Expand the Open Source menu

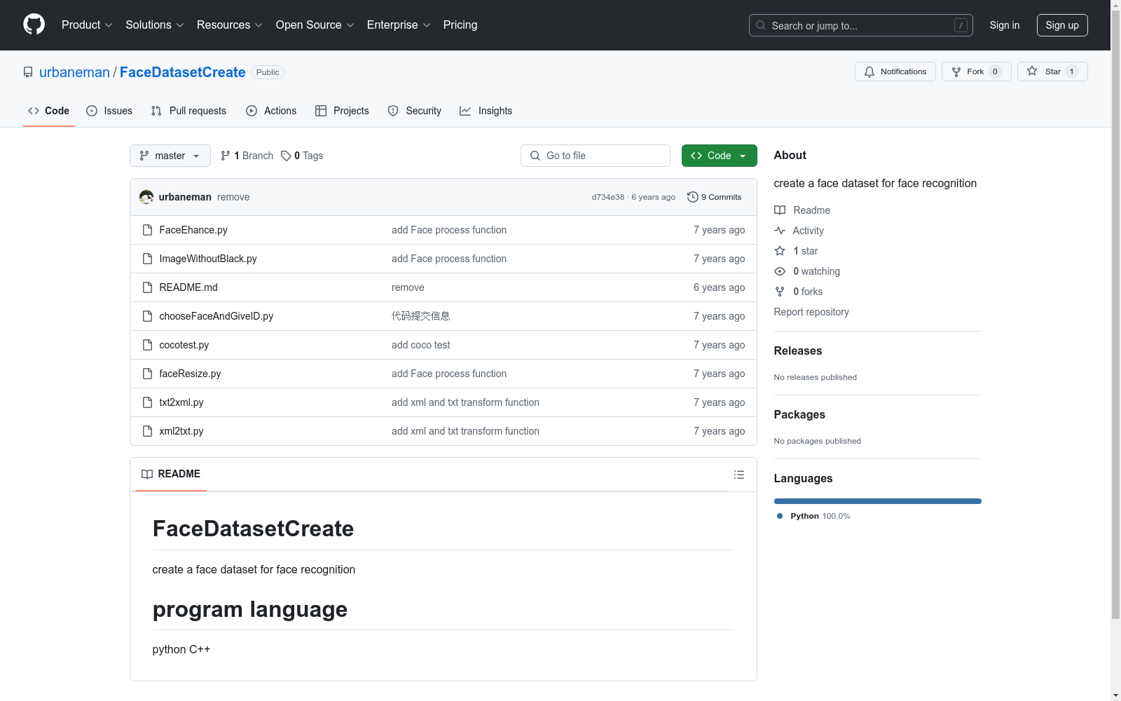tap(315, 25)
